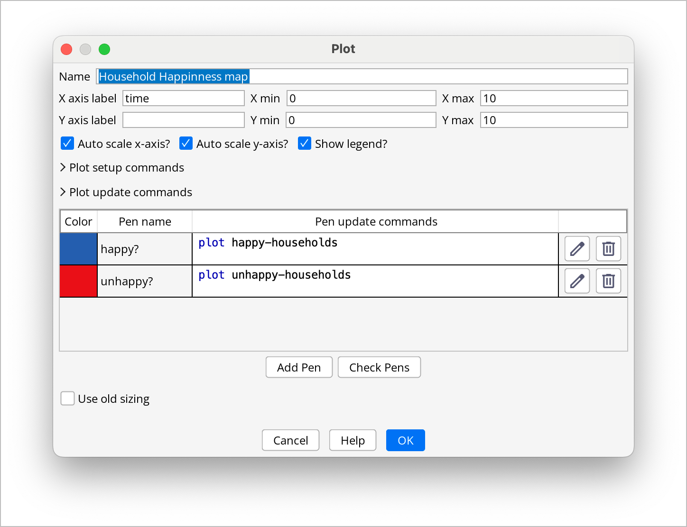The width and height of the screenshot is (687, 527).
Task: Remove the unhappy? pen via trash icon
Action: (x=608, y=281)
